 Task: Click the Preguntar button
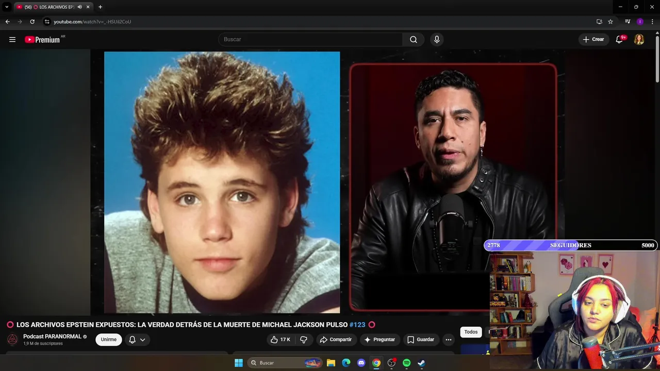[379, 340]
